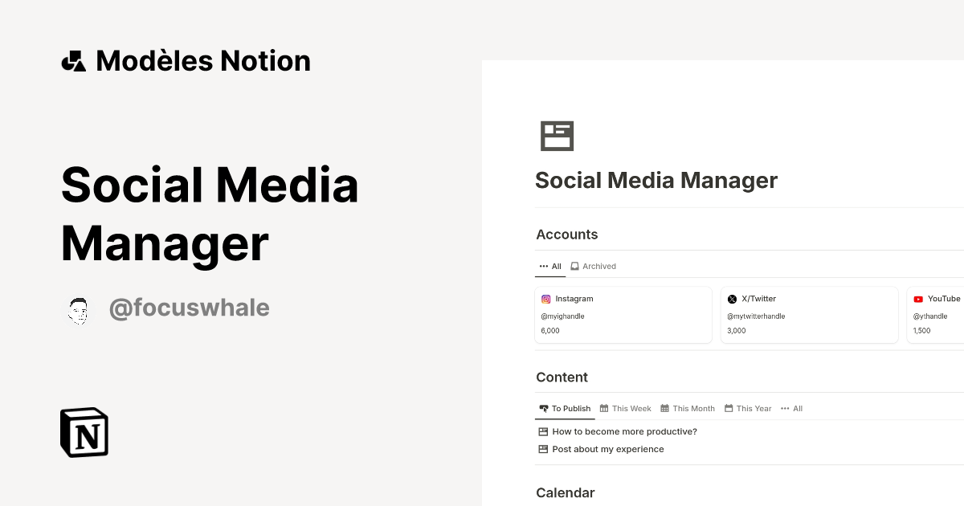Open the post 'How to become more productive?'
Viewport: 964px width, 506px height.
pos(624,431)
